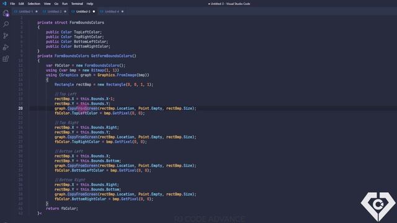Click 'fbColor.BottomLeftColor = bmp.GetPixel' line
The height and width of the screenshot is (223, 397).
coord(103,170)
